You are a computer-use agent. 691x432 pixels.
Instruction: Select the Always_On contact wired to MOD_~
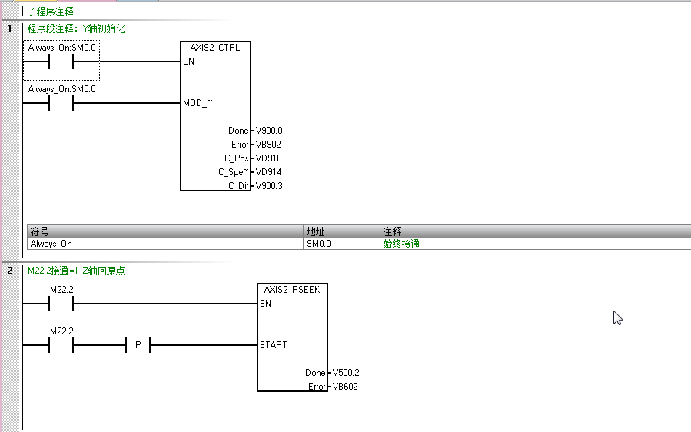click(x=61, y=103)
